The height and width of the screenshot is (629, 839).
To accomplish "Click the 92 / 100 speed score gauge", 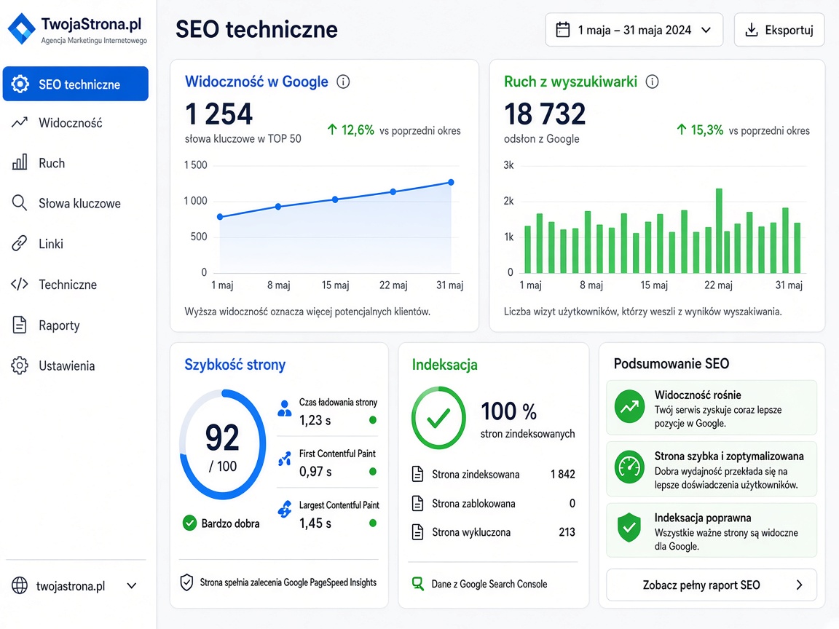I will (222, 445).
